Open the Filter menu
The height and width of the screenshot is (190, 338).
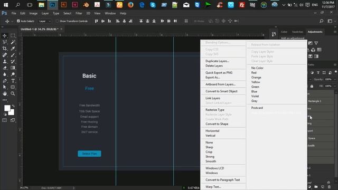coord(79,13)
